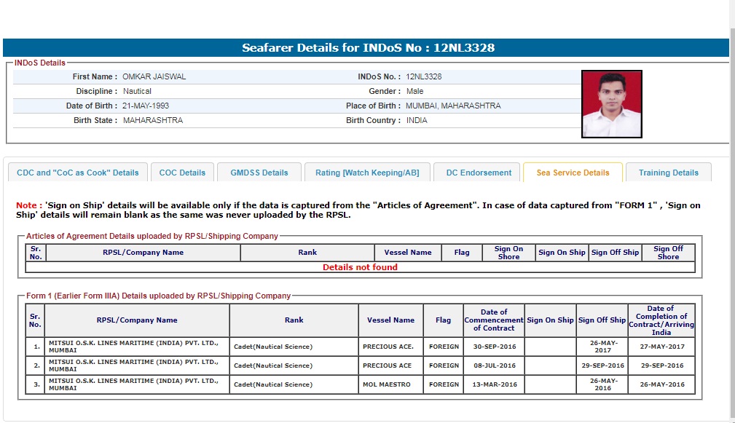
Task: Open the CDC and "CoC as Cook" Details tab
Action: tap(77, 173)
